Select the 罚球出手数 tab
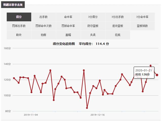The image size is (162, 121). tap(19, 26)
